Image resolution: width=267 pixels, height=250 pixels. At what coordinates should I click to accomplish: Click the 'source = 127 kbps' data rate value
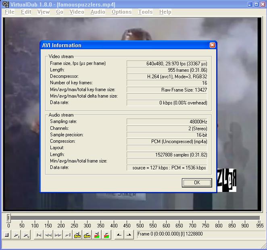[x=167, y=168]
